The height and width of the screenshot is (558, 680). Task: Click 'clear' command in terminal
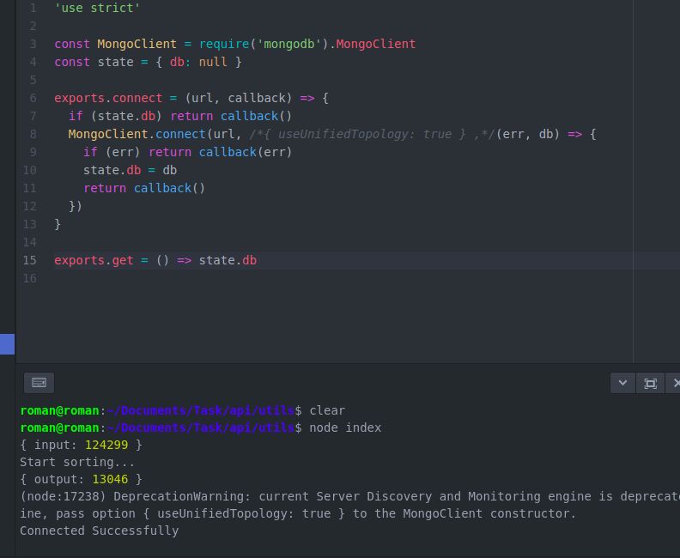(x=327, y=410)
